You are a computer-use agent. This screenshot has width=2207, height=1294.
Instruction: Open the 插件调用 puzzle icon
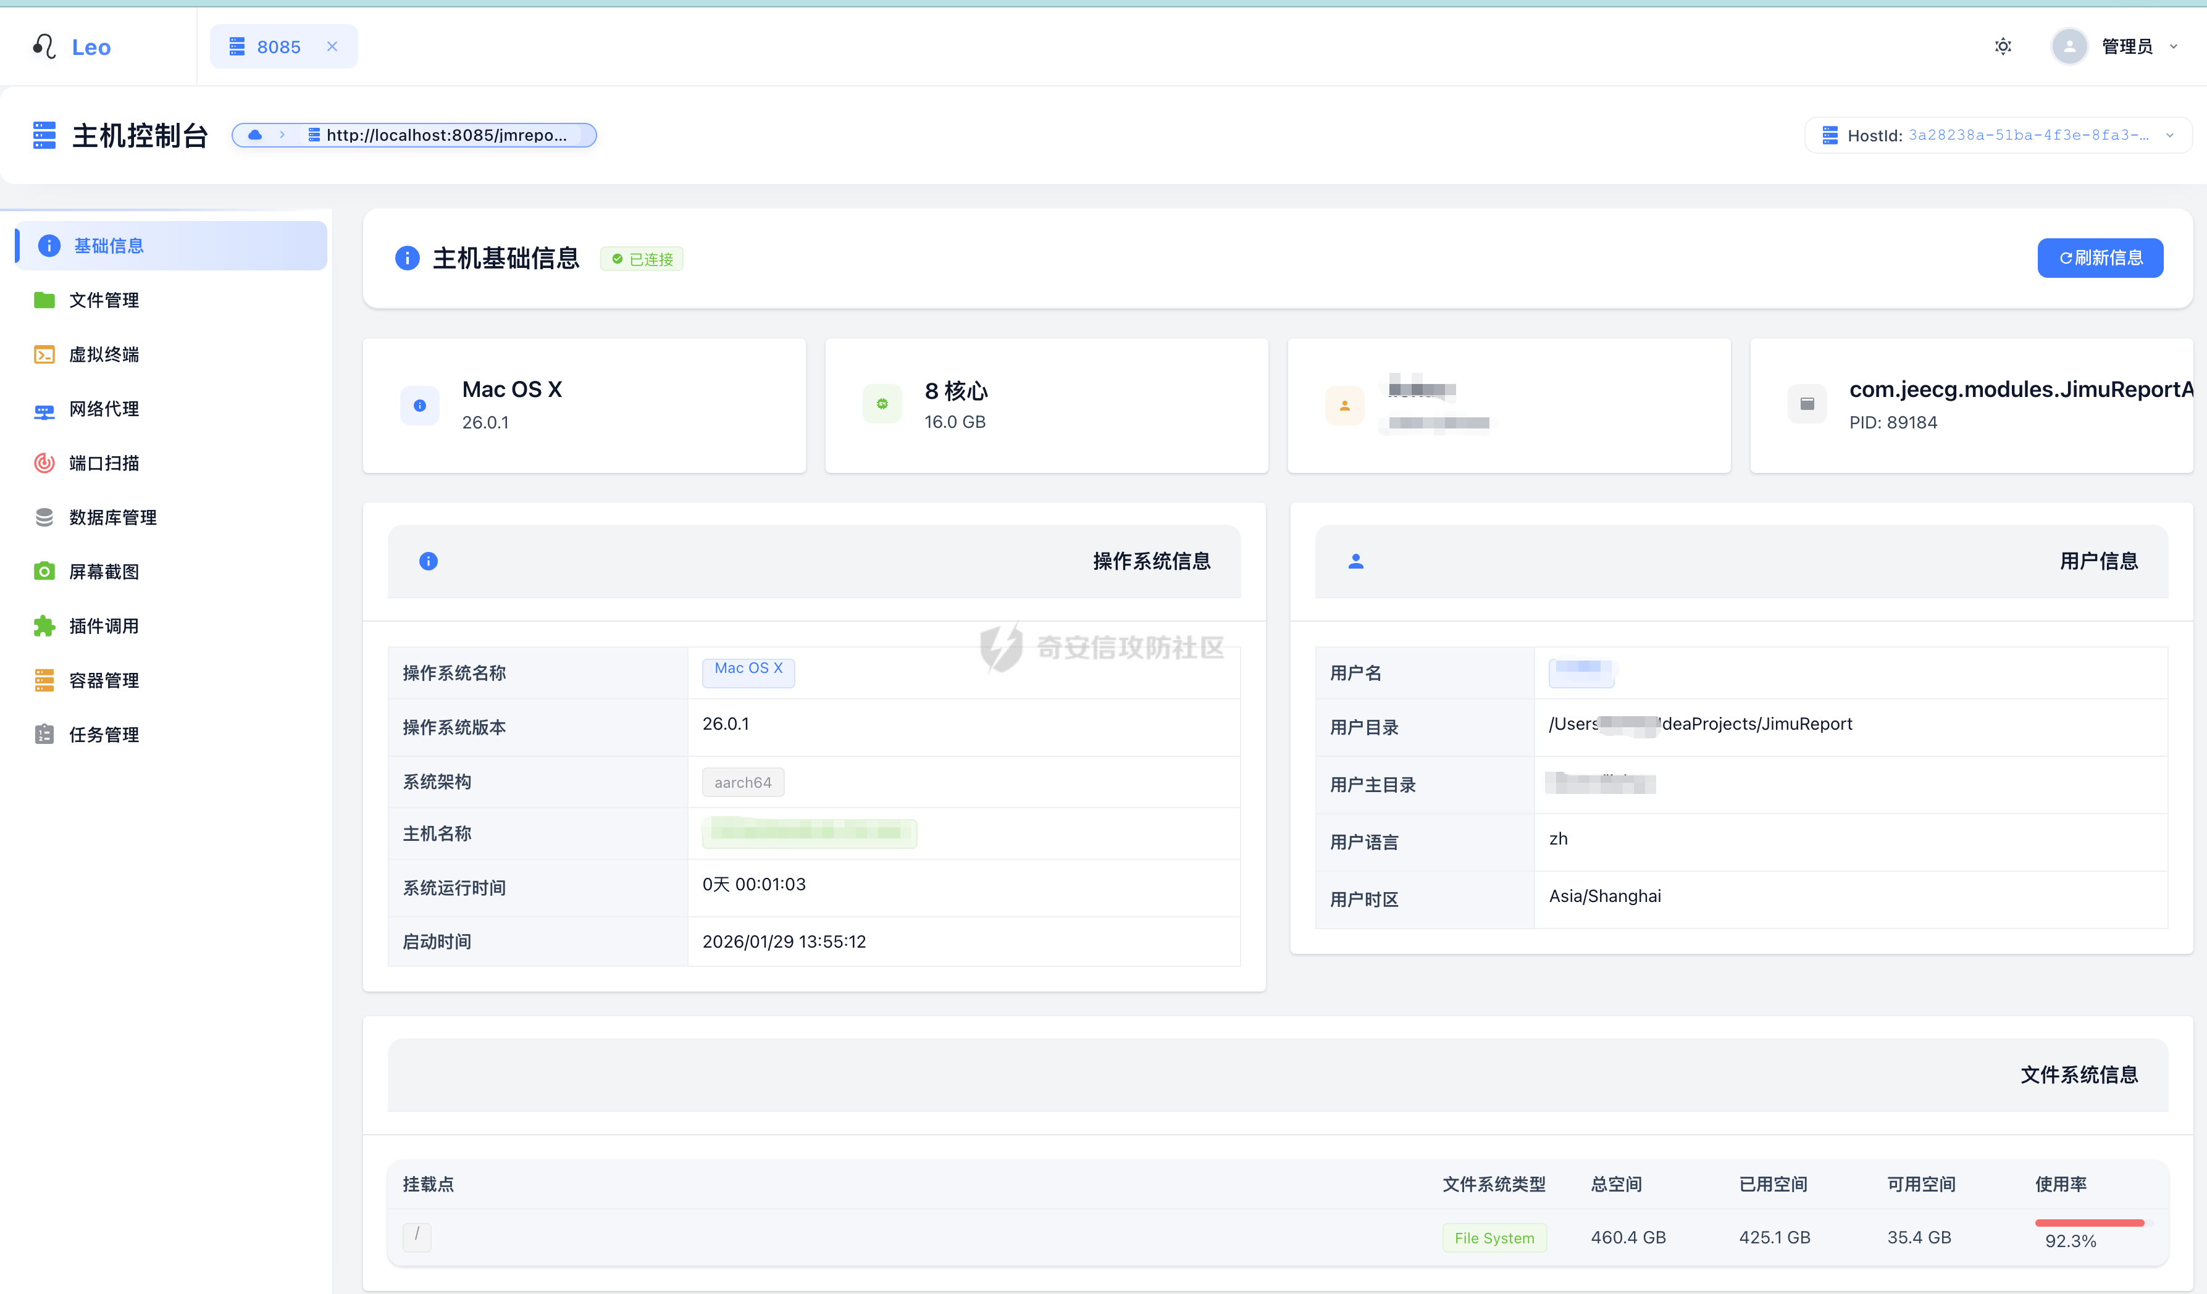[44, 626]
